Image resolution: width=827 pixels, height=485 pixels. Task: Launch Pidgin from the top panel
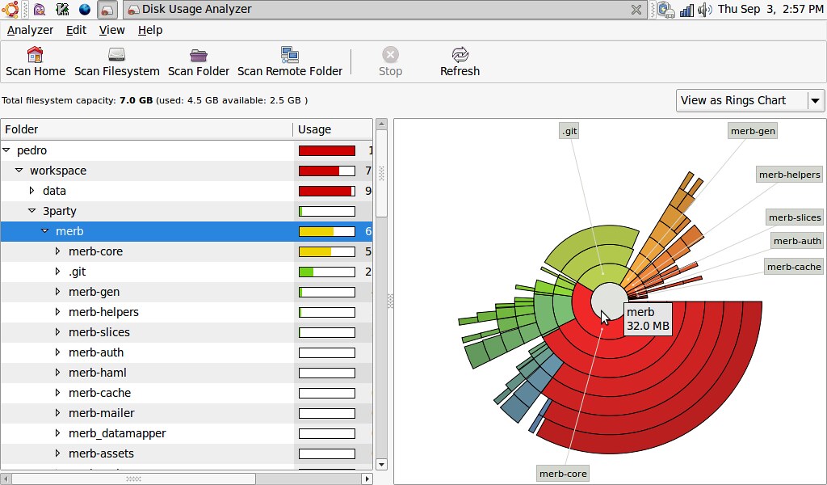39,9
